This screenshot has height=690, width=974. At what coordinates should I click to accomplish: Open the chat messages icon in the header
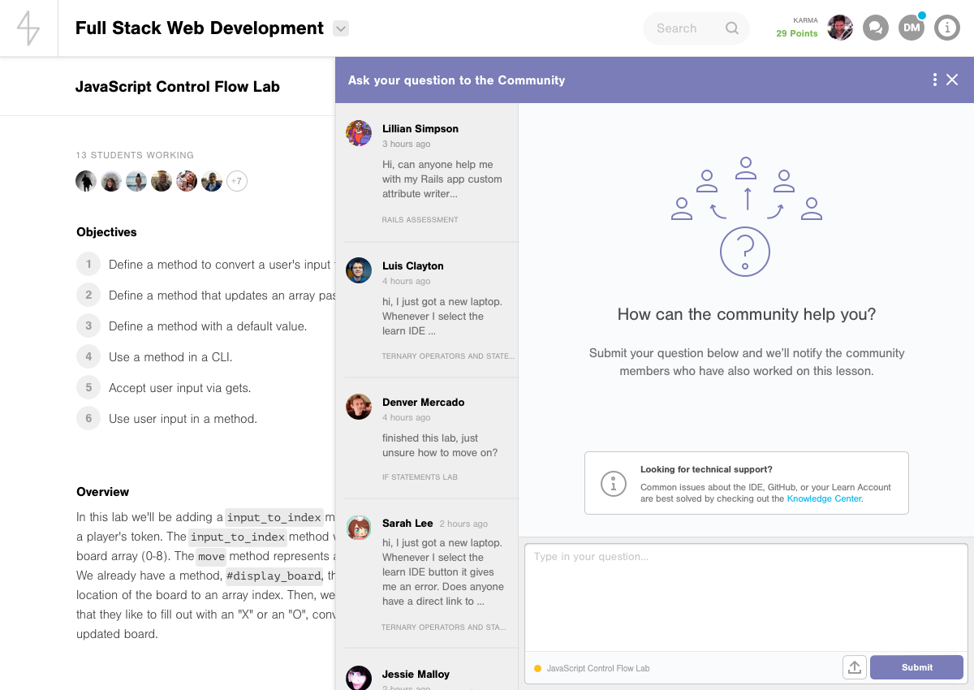876,27
